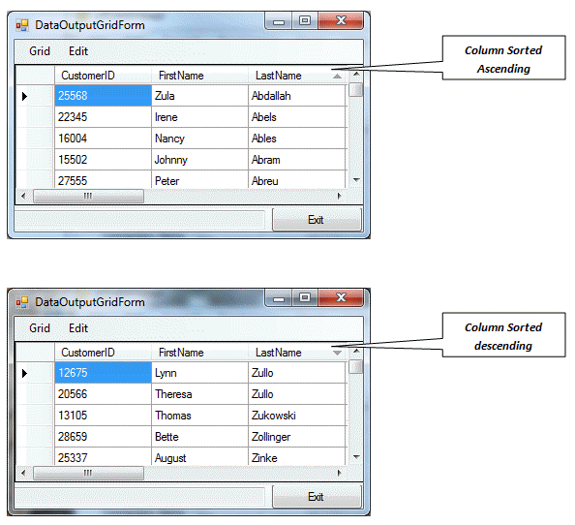Screen dimensions: 575x525
Task: Minimize the top DataOutputGridForm window
Action: (279, 21)
